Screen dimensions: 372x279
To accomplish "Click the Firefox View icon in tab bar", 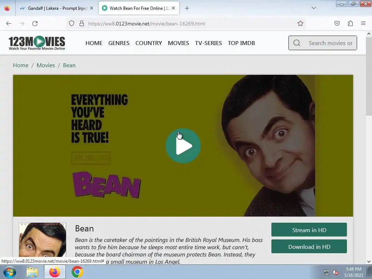I will [7, 8].
